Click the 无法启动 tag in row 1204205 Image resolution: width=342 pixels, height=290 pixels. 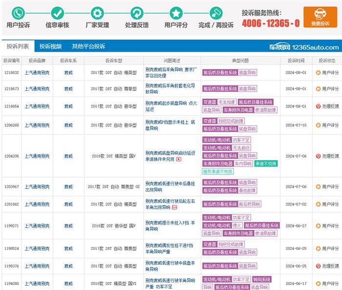(x=241, y=148)
